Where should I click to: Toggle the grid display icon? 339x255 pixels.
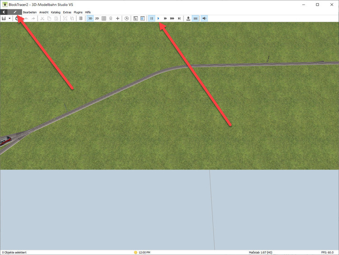coord(104,19)
